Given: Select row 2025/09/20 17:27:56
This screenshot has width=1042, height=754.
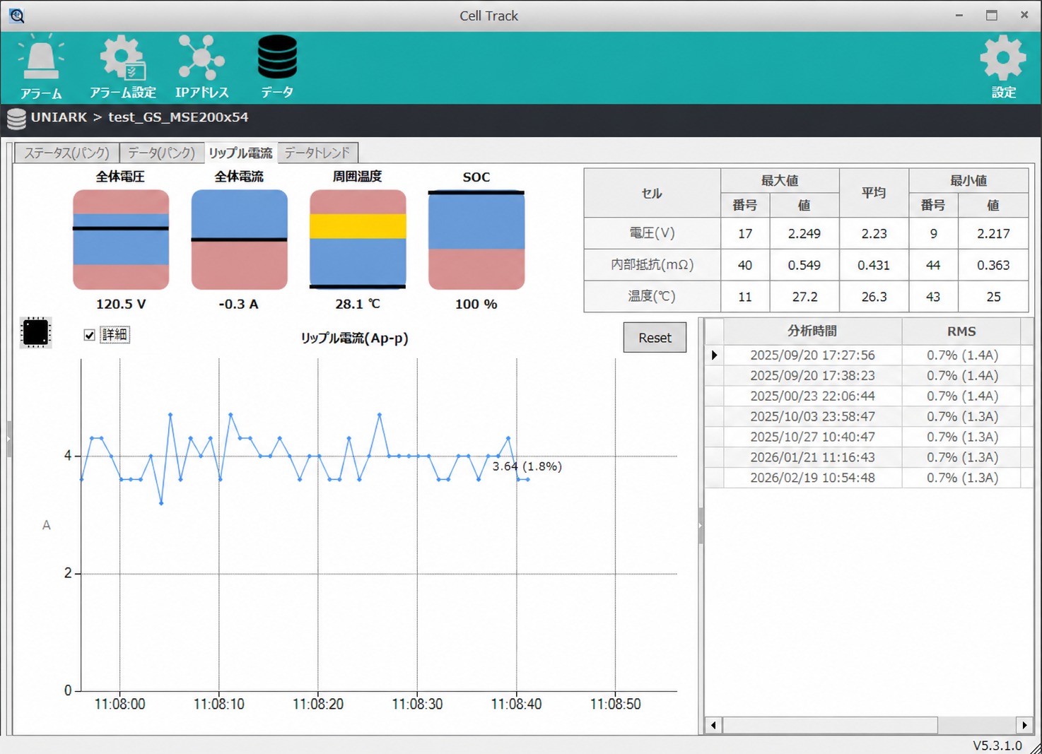Looking at the screenshot, I should click(869, 355).
